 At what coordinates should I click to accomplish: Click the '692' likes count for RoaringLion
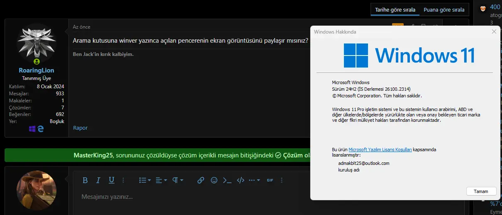click(x=60, y=114)
